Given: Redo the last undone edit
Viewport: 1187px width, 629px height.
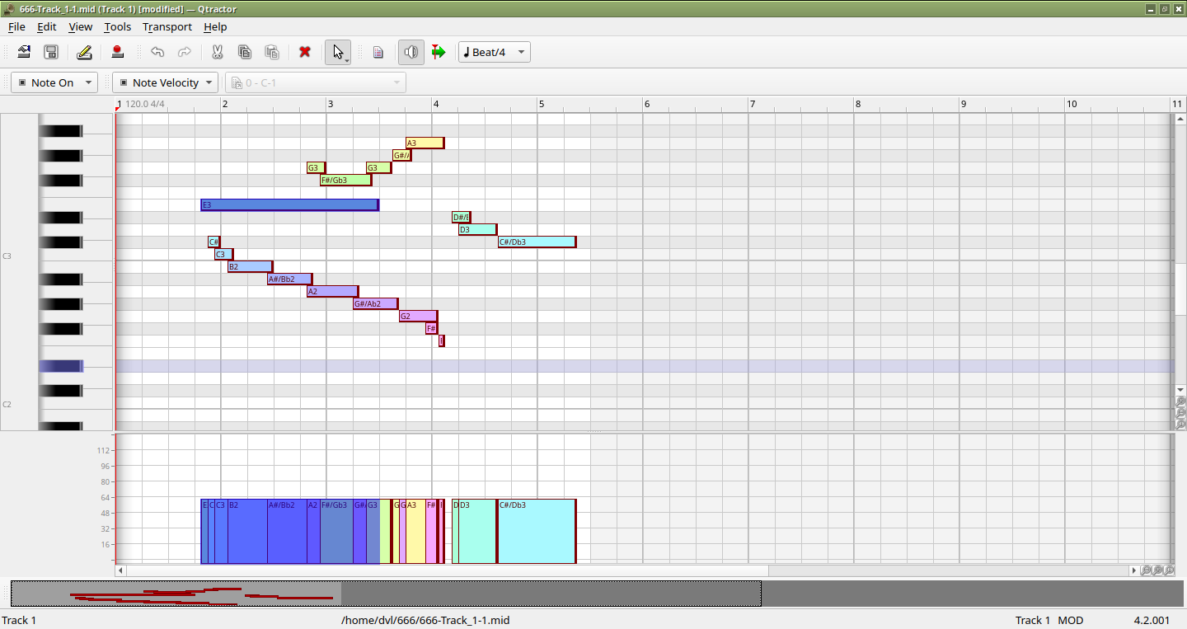Looking at the screenshot, I should (185, 52).
